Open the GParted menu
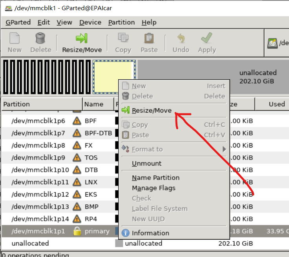 tap(18, 22)
